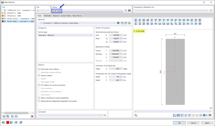Viewport: 215px width, 126px height.
Task: Click the select-all checkmarks icon
Action: coord(12,116)
